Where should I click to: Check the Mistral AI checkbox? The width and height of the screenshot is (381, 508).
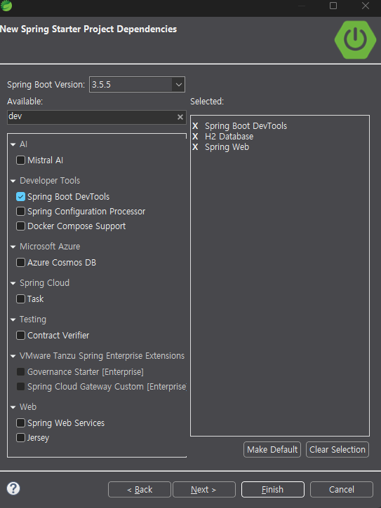point(20,160)
